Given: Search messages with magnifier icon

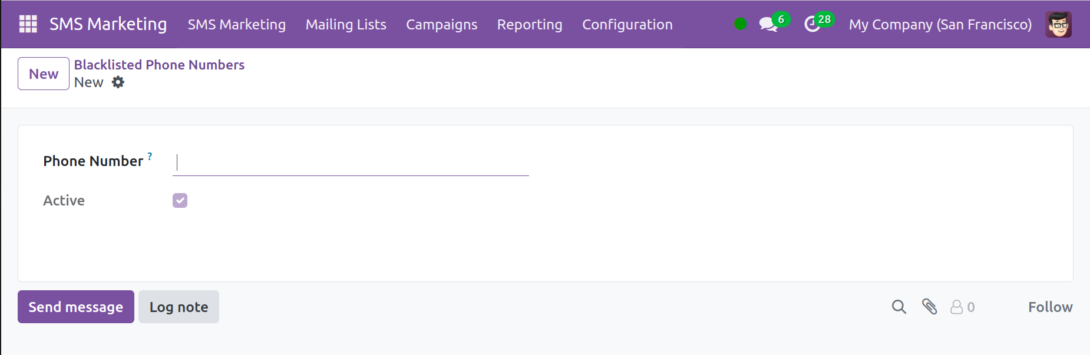Looking at the screenshot, I should tap(899, 307).
